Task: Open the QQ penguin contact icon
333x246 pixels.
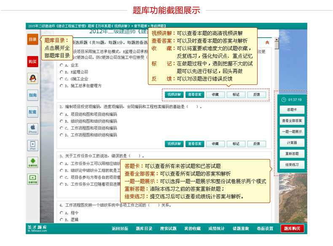Action: click(32, 78)
